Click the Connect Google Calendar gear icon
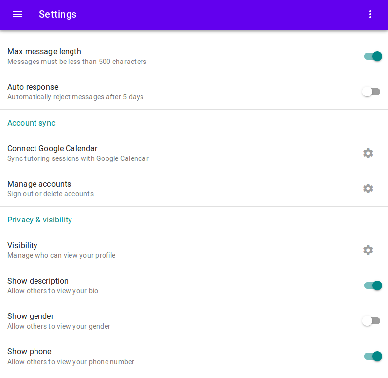 pos(368,153)
